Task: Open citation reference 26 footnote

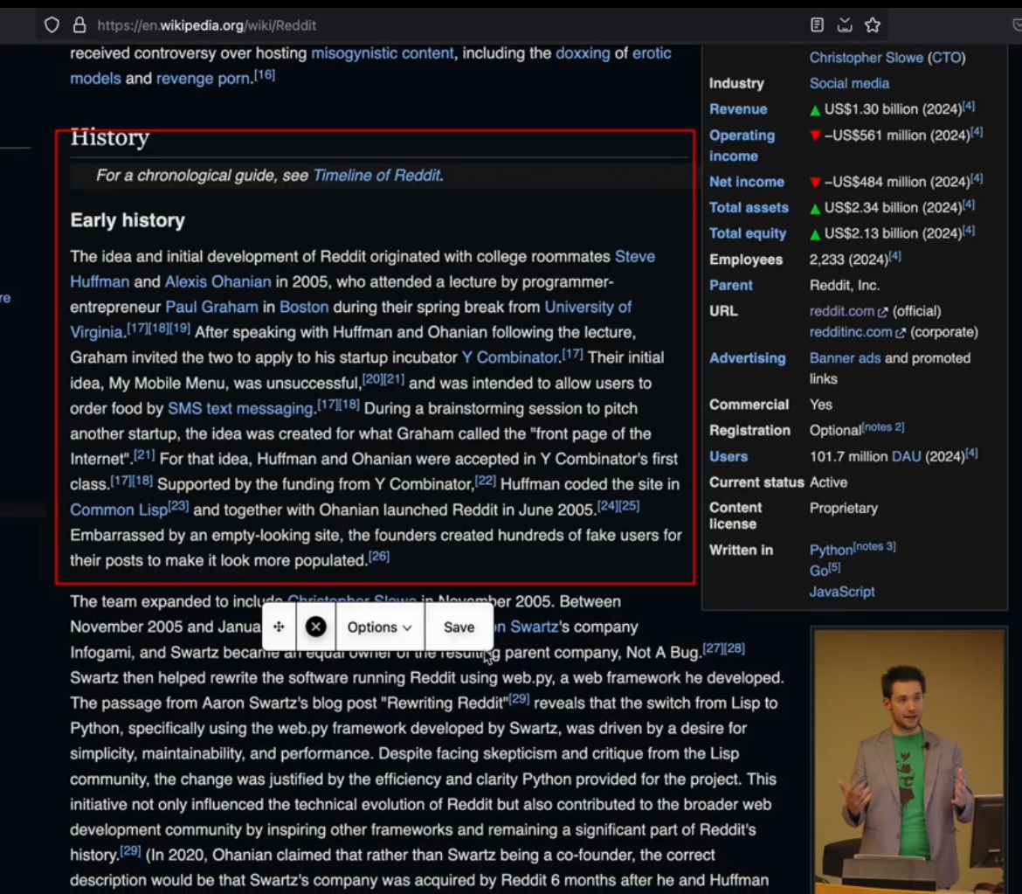Action: coord(379,556)
